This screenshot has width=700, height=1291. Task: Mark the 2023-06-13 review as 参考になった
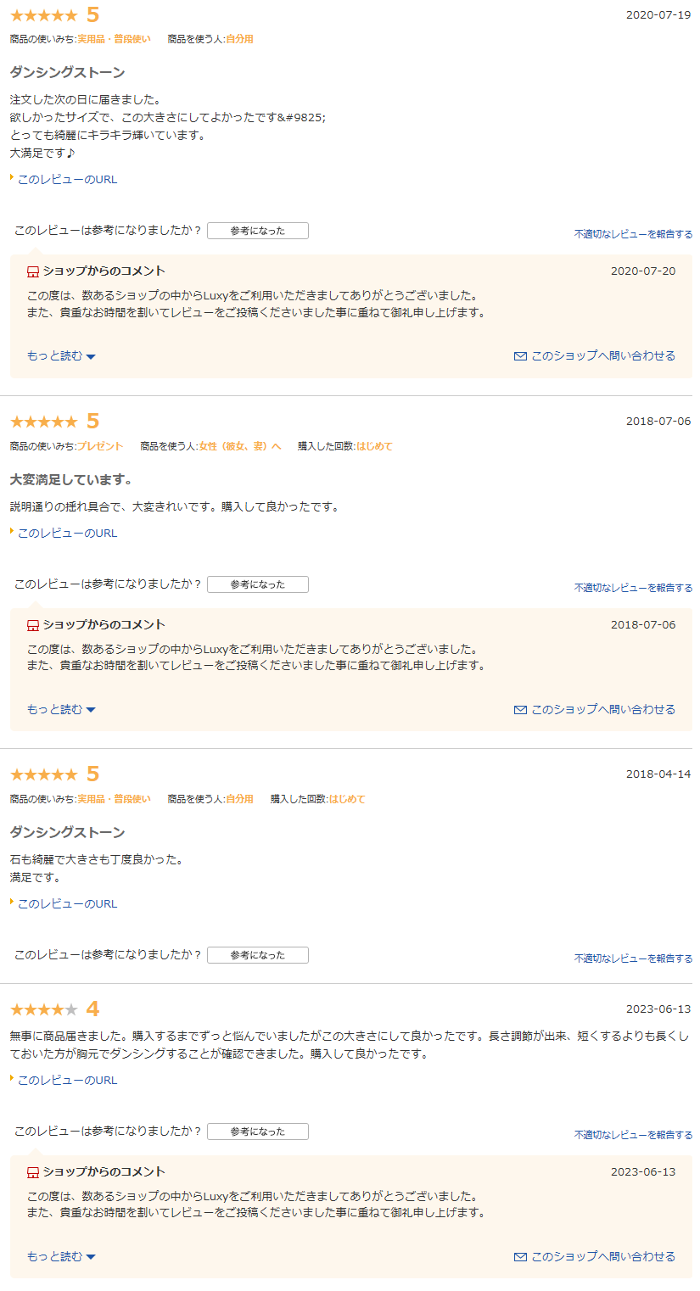pyautogui.click(x=258, y=1132)
